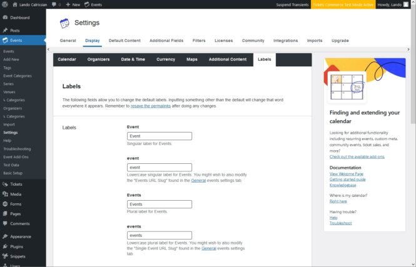The width and height of the screenshot is (416, 267).
Task: Switch to the Licenses settings tab
Action: point(223,41)
